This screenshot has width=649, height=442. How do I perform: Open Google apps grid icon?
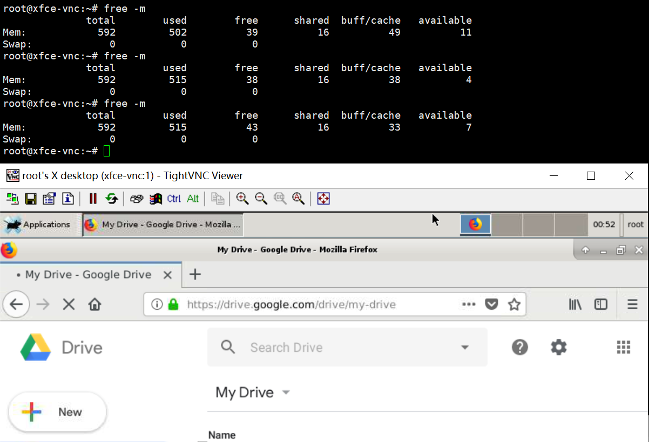pyautogui.click(x=623, y=347)
